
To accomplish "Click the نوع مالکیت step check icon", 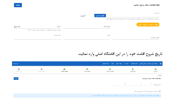I will [133, 69].
